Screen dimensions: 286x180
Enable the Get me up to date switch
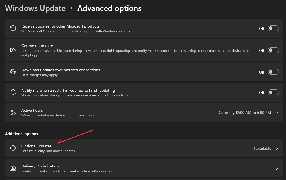(273, 50)
